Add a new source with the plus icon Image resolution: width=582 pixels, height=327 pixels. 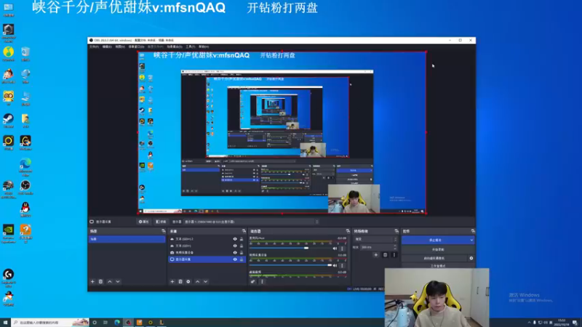(172, 281)
